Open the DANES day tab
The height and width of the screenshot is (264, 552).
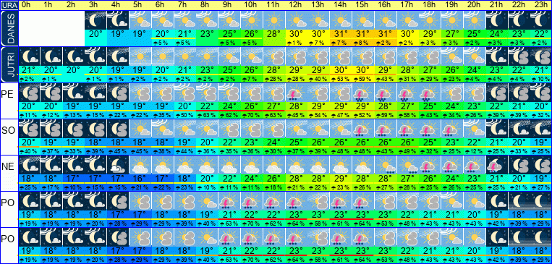point(9,28)
